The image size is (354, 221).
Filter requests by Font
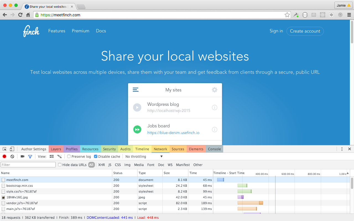pyautogui.click(x=151, y=165)
